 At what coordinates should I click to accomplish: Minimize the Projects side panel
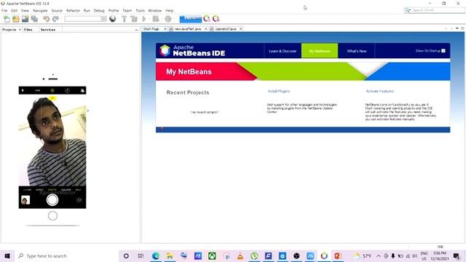tap(136, 30)
